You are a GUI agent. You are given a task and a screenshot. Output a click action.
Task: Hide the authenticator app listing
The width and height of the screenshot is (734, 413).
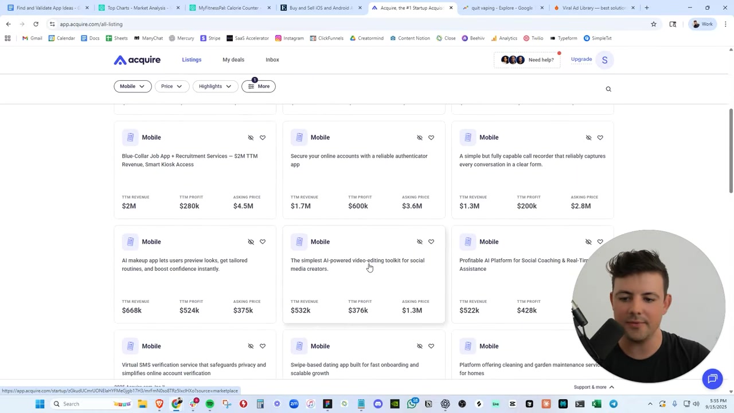click(419, 138)
